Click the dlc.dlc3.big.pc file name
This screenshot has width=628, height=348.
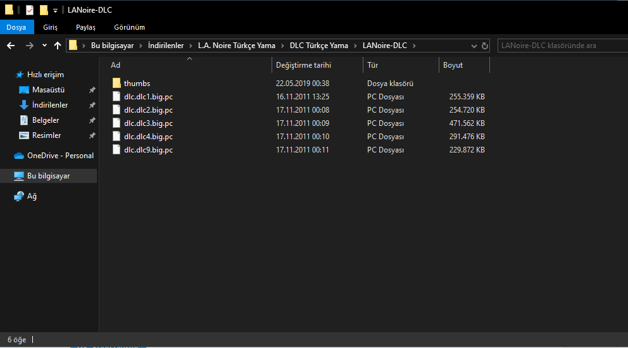149,123
